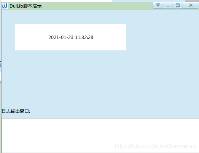Open the title bar dropdown arrow menu

pos(158,5)
